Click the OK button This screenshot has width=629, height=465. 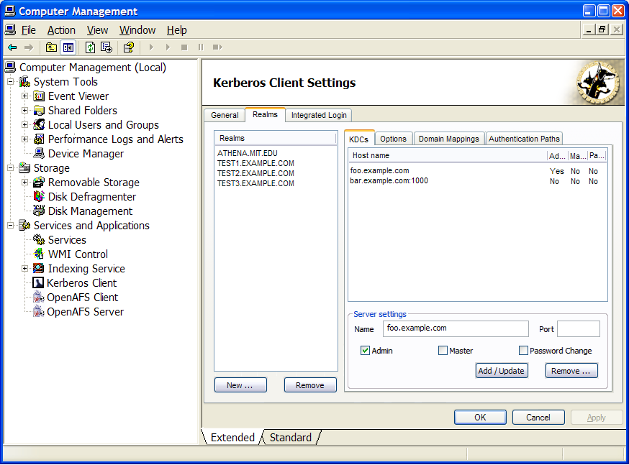click(x=480, y=418)
